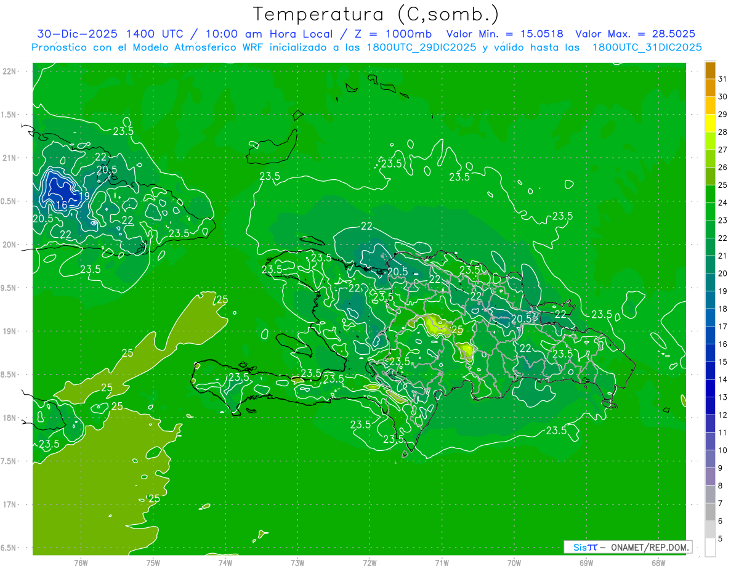The height and width of the screenshot is (571, 739).
Task: Click the valid-until time "1800UTC_31DIC2025"
Action: pos(647,47)
